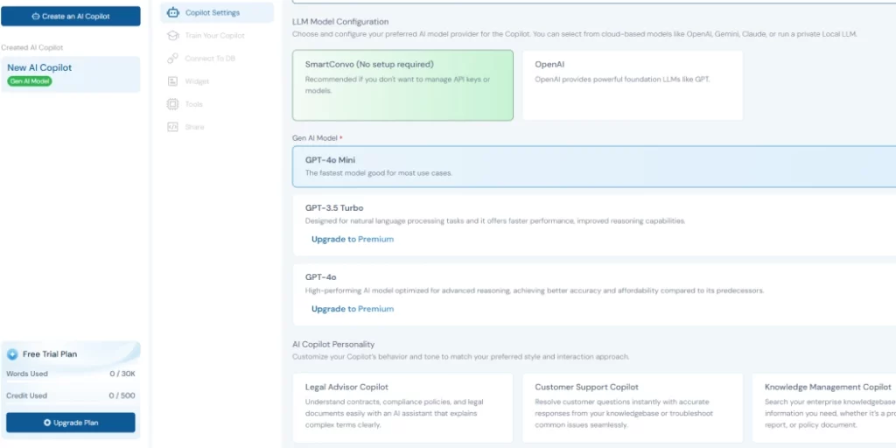896x448 pixels.
Task: Select the GPT-4o Mini model option
Action: (x=594, y=166)
